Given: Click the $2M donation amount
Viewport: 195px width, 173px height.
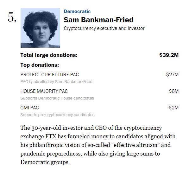Looking at the screenshot, I should [174, 108].
